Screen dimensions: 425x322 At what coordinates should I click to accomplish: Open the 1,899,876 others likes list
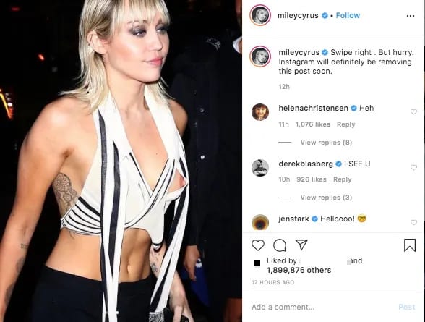coord(299,270)
